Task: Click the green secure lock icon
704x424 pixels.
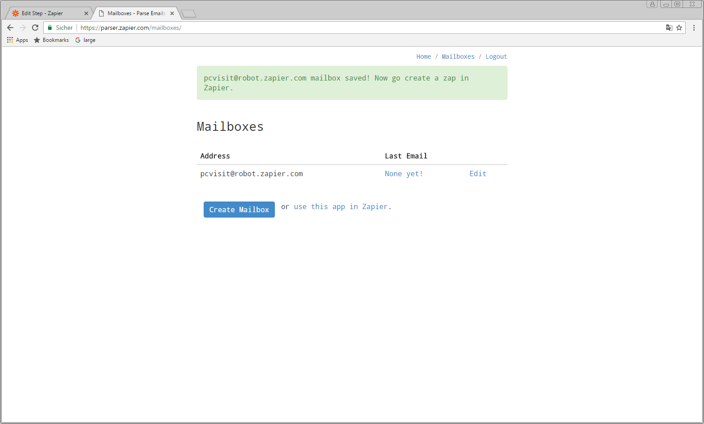Action: coord(50,28)
